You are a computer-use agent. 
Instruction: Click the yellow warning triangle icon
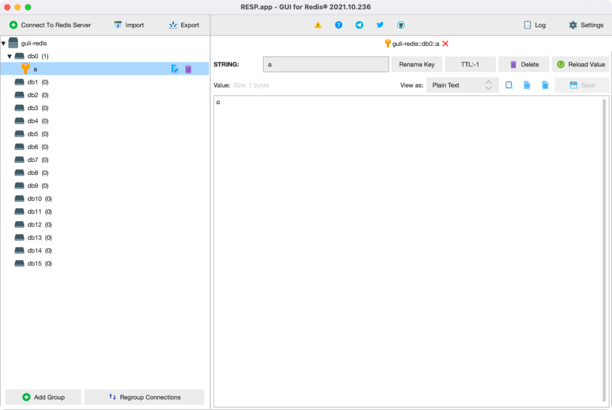[318, 25]
